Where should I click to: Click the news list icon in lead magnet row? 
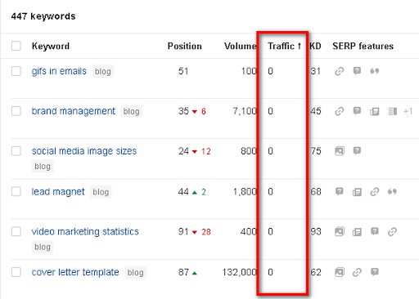coord(357,192)
